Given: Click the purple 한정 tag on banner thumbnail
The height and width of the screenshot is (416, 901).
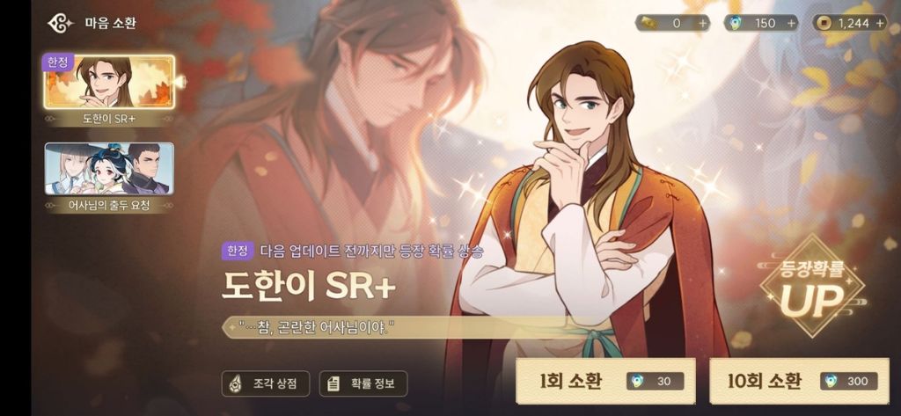Looking at the screenshot, I should click(x=57, y=62).
